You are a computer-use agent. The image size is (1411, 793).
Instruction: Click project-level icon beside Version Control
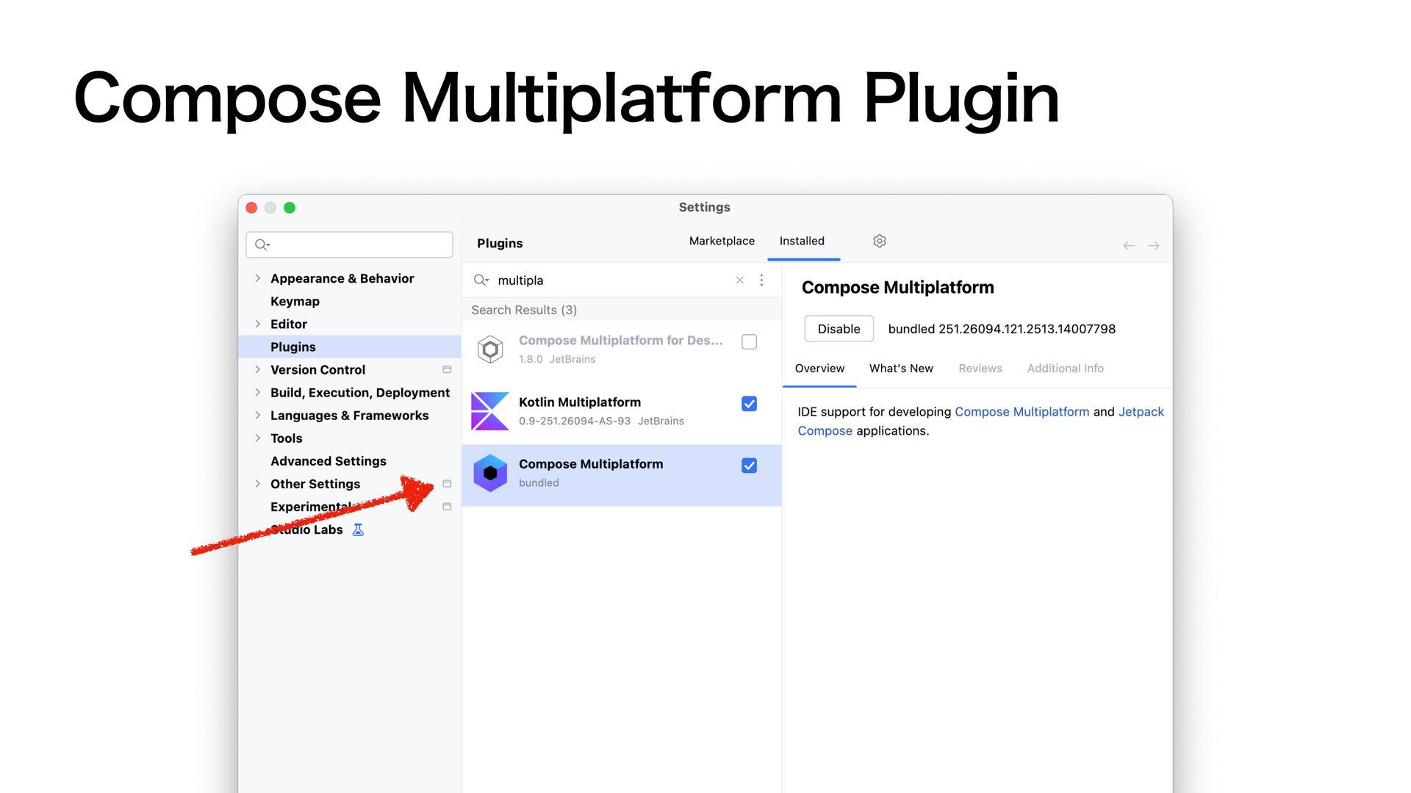(447, 369)
